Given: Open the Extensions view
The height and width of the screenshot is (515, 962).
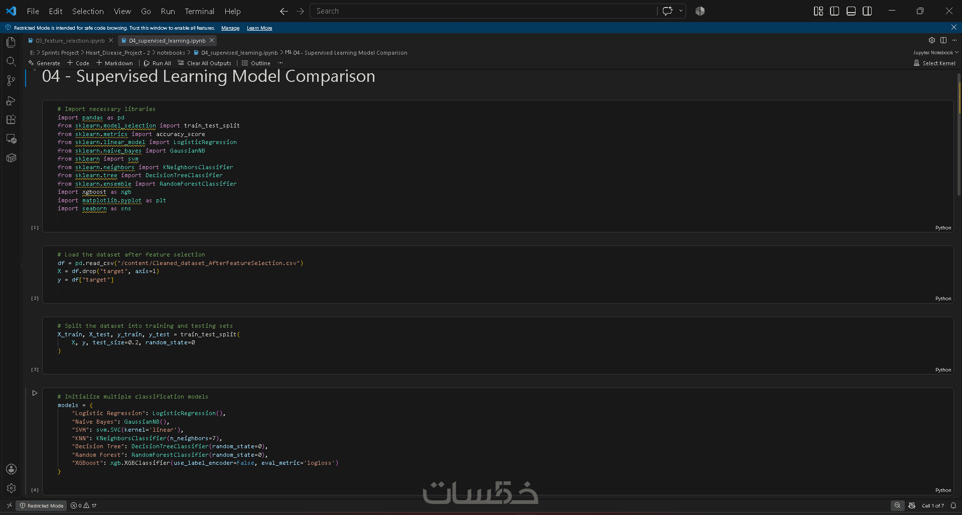Looking at the screenshot, I should click(x=11, y=119).
